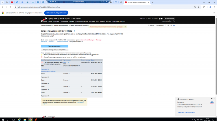Add procedure to favorites with blue star
This screenshot has height=121, width=217.
75,31
